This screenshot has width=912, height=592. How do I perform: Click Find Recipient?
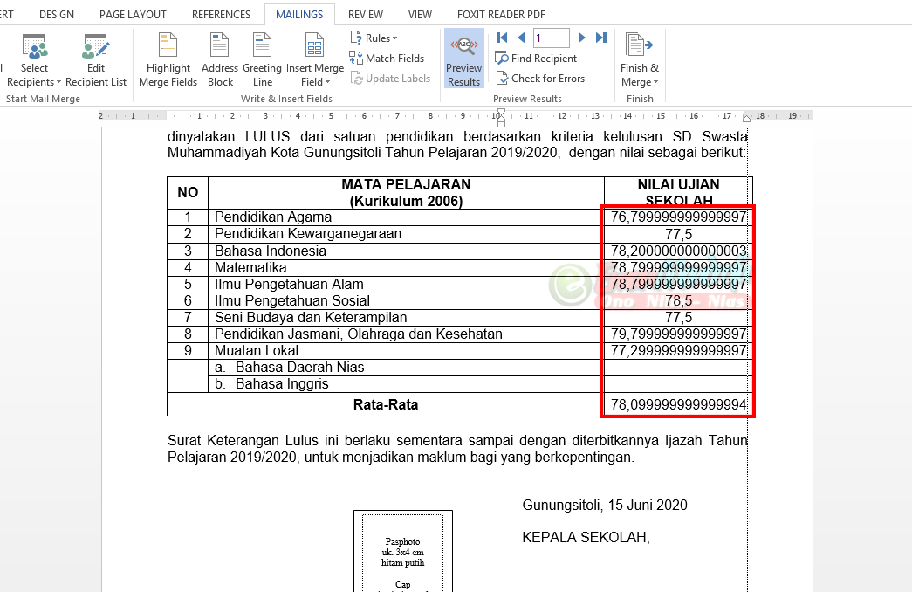click(x=536, y=59)
